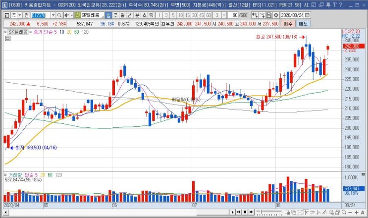Select the 틱 tick period toggle
This screenshot has width=368, height=218.
click(152, 15)
